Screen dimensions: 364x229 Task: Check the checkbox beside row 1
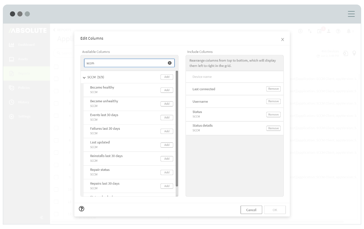(x=56, y=79)
